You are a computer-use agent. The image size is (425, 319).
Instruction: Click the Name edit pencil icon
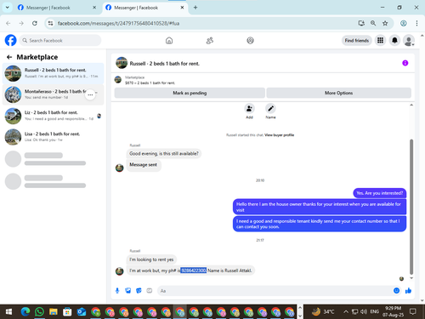click(270, 109)
